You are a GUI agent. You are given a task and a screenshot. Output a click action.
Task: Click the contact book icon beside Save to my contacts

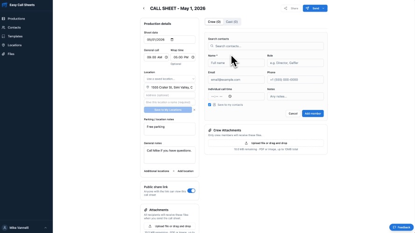coord(214,105)
